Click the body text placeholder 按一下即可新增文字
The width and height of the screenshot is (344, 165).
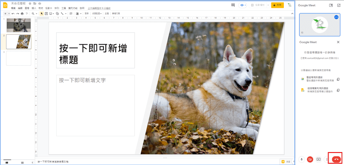click(95, 105)
